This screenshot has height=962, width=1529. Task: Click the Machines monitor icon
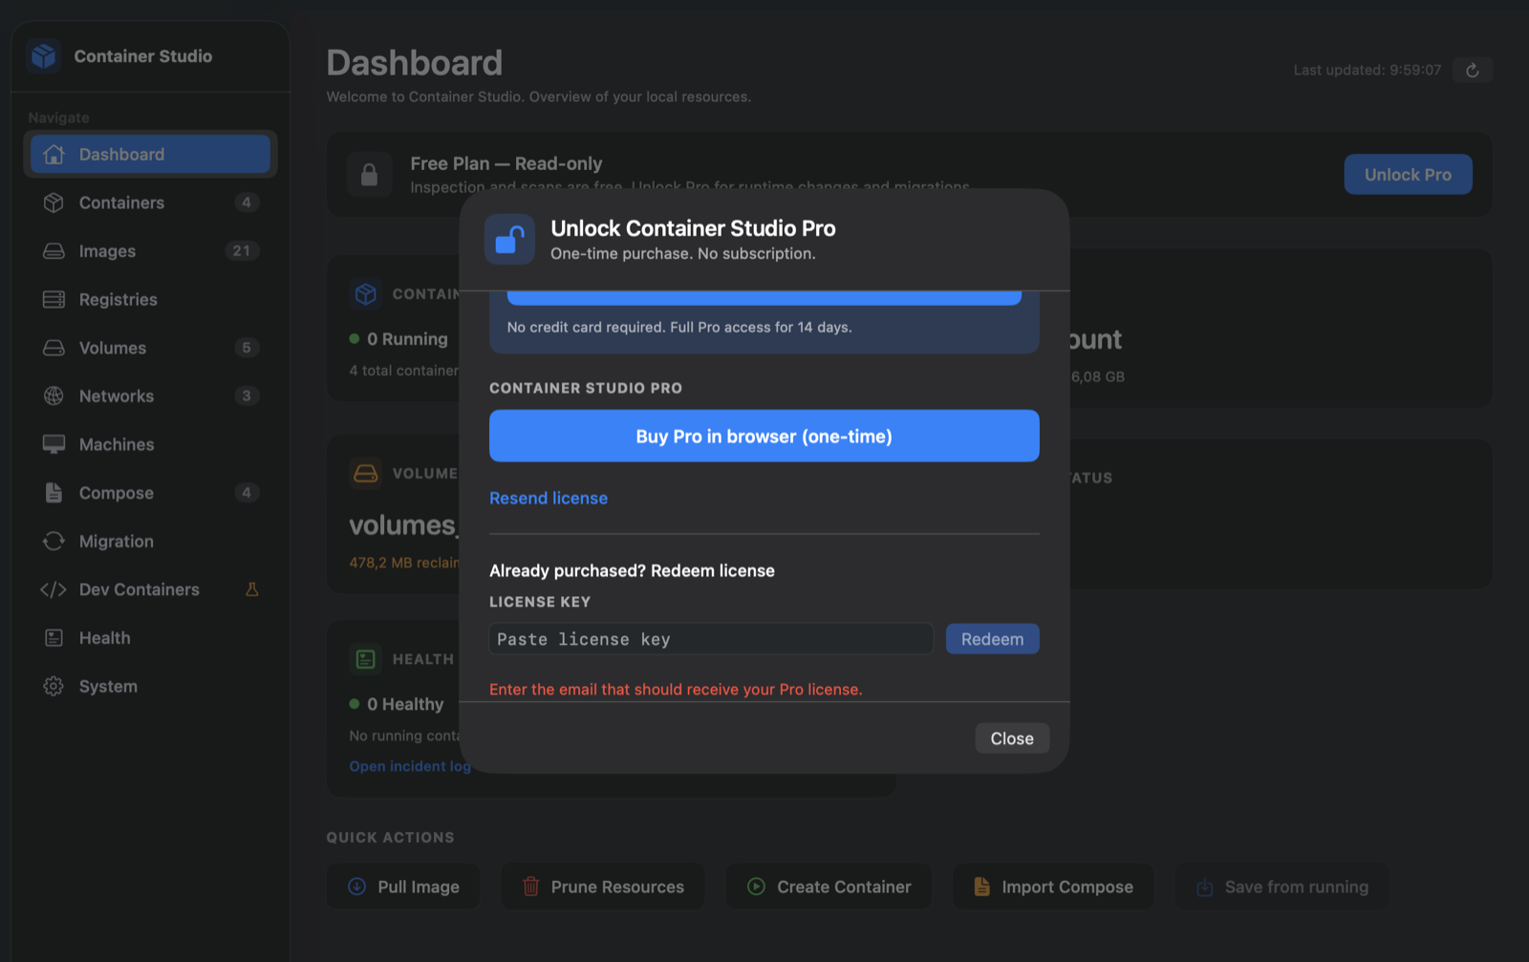point(54,444)
